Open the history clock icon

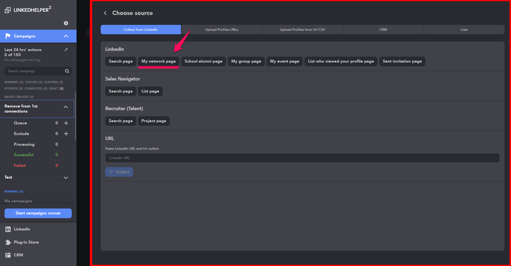point(66,23)
